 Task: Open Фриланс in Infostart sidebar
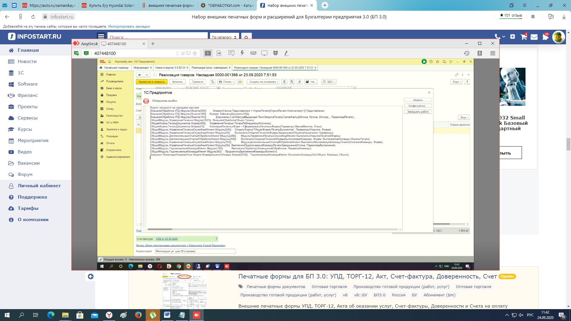point(28,95)
